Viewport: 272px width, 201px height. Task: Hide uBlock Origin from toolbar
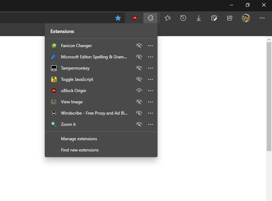(139, 91)
